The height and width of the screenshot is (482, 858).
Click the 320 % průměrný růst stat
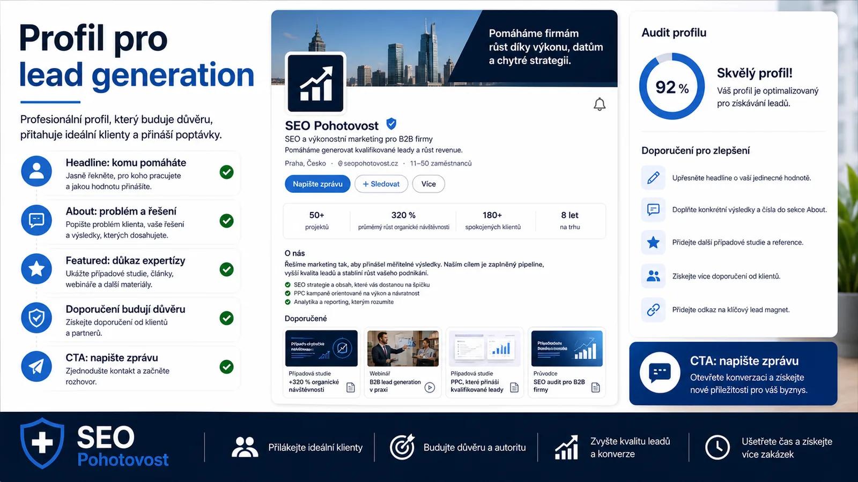[x=404, y=220]
